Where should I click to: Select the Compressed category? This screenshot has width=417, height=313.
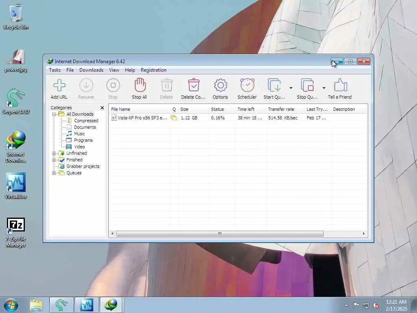(x=86, y=121)
